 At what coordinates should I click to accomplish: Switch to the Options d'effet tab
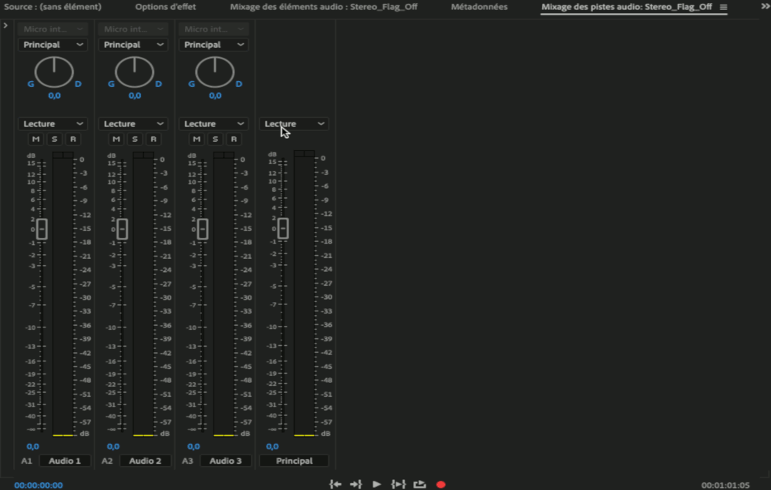pos(165,7)
